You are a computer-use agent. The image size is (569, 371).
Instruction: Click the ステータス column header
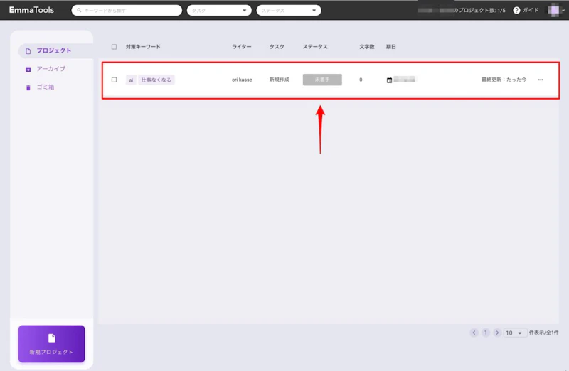tap(315, 47)
